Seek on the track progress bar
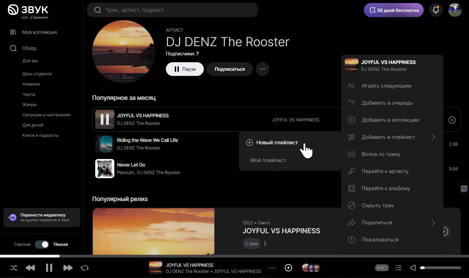469x278 pixels. (234, 256)
